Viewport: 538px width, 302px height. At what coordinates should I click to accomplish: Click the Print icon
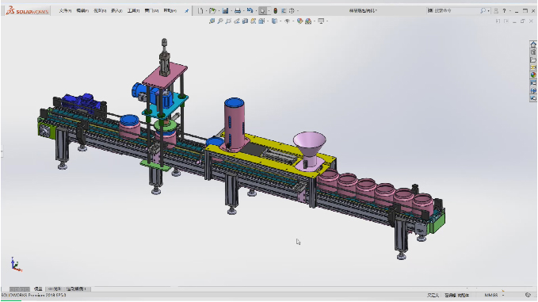[x=238, y=10]
